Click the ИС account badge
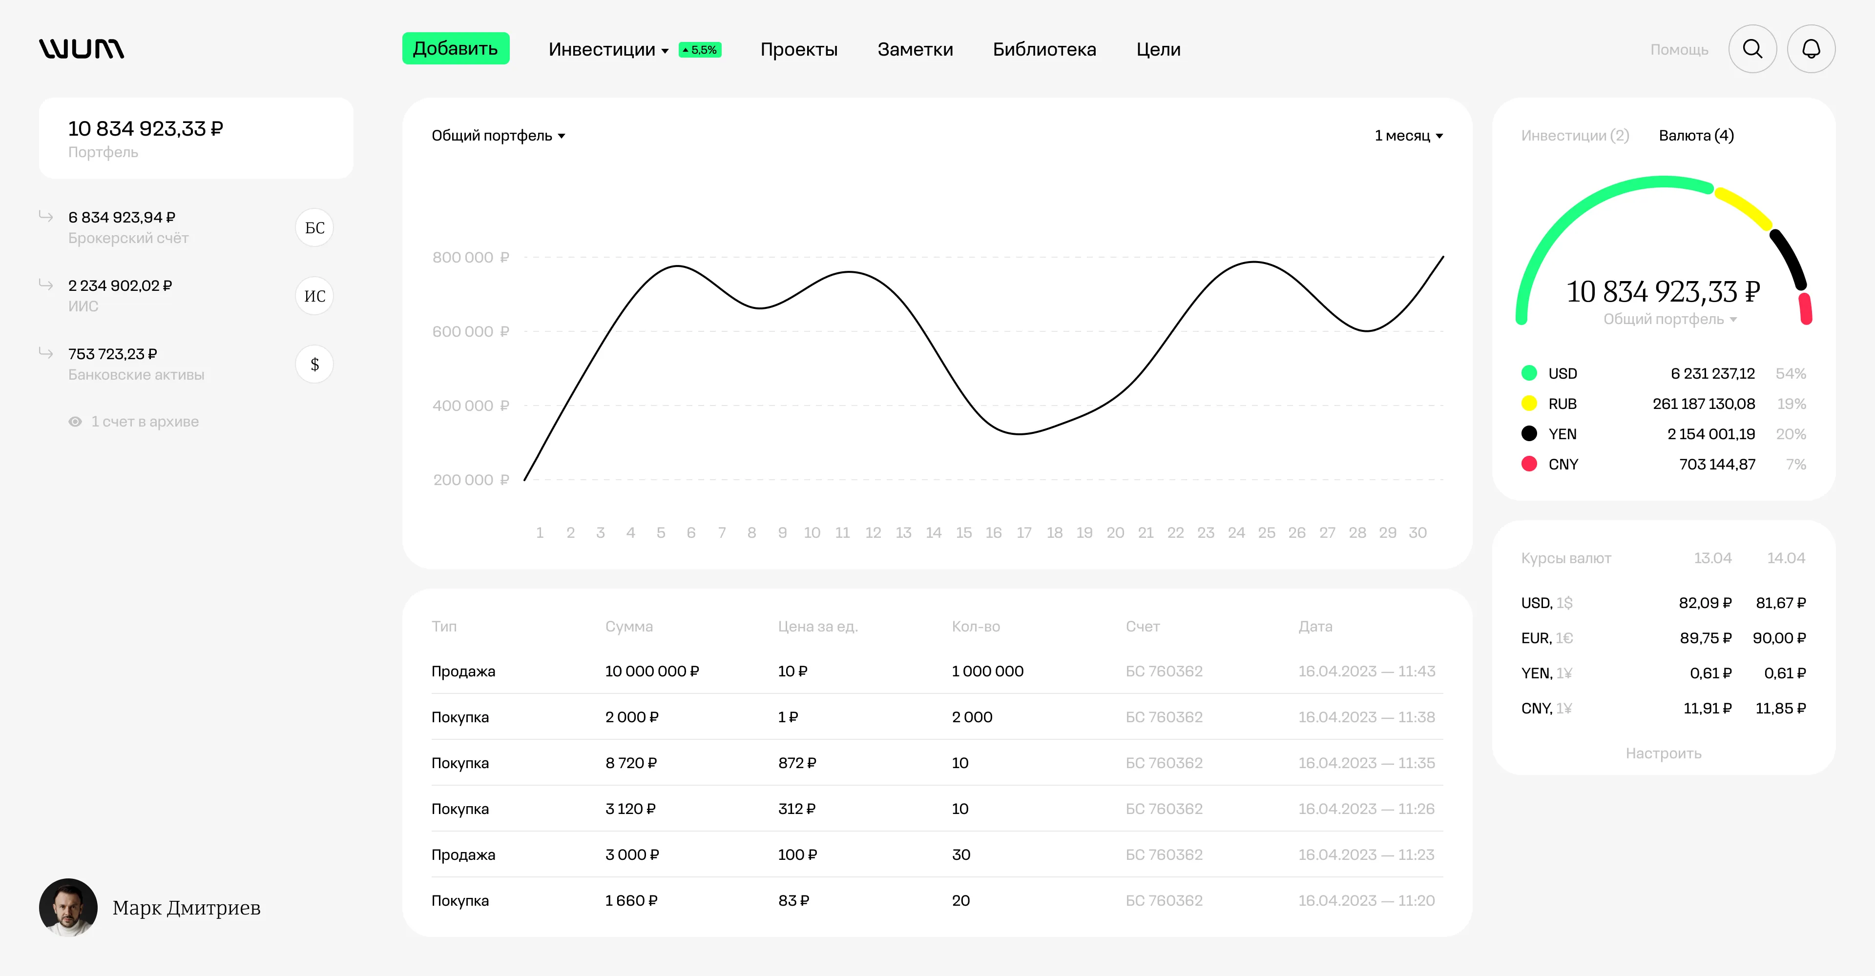Screen dimensions: 1875x976 (x=314, y=296)
